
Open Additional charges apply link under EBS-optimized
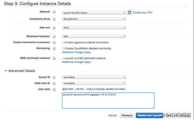(x=77, y=62)
